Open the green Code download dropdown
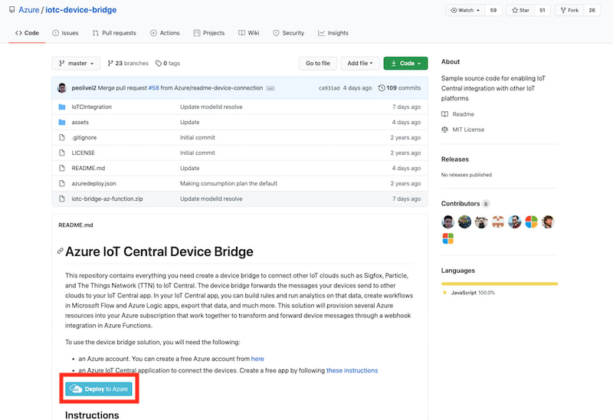Viewport: 613px width, 420px height. pyautogui.click(x=405, y=63)
